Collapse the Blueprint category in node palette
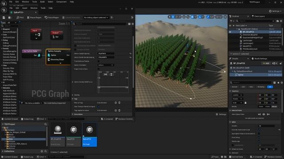Image resolution: width=284 pixels, height=159 pixels. (x=2, y=29)
